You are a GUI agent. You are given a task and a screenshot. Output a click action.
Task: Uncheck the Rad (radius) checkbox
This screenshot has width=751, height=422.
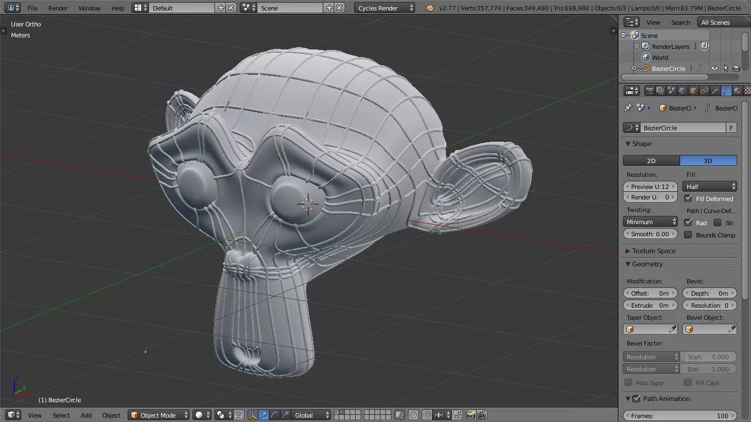point(688,223)
